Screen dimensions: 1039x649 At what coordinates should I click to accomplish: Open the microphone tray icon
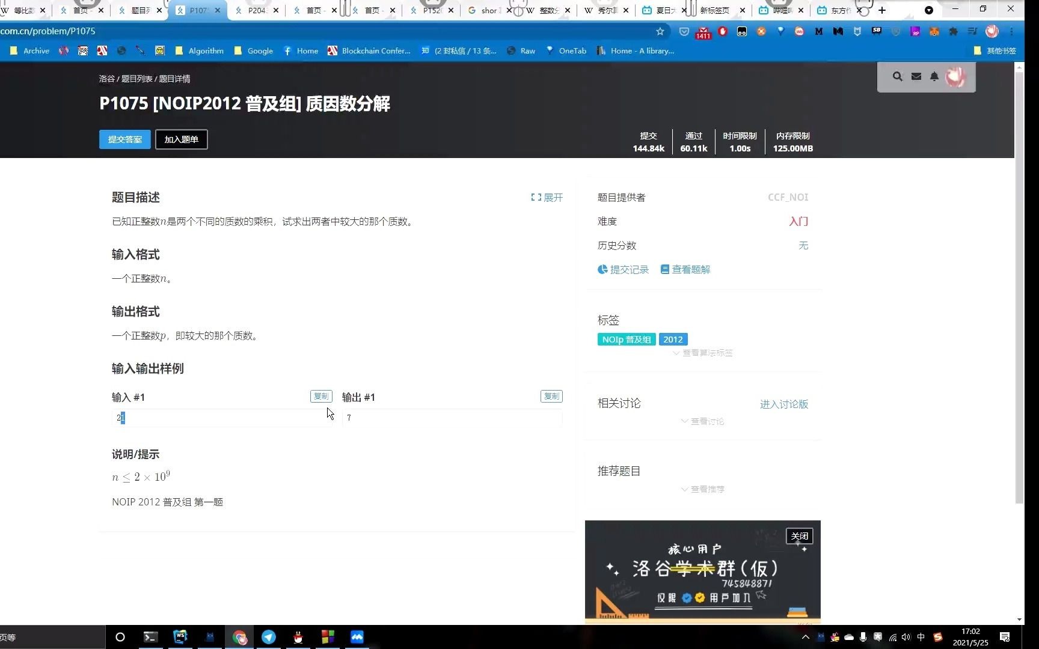[863, 637]
